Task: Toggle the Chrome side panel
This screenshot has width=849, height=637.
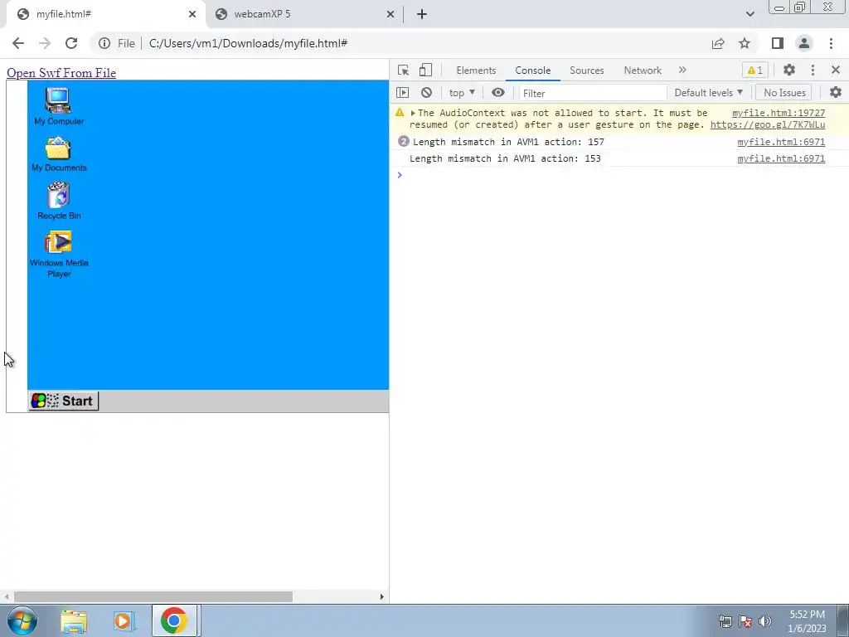Action: coord(777,43)
